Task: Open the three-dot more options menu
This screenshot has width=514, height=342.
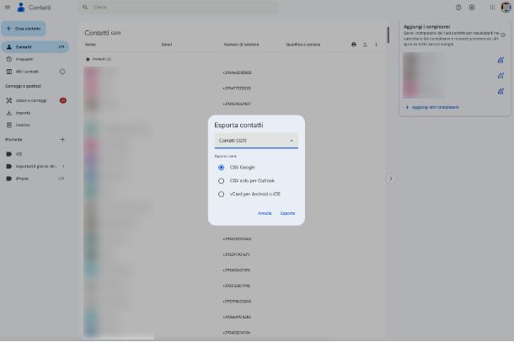Action: [376, 44]
